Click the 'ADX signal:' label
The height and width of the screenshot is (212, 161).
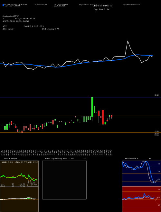coord(8,29)
